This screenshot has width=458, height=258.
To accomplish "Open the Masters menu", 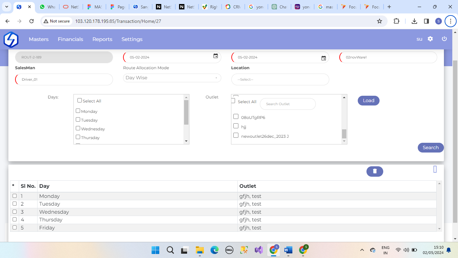I will pos(39,39).
